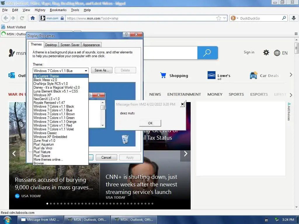
Task: Select 'Plus! Nature' theme
Action: [61, 152]
